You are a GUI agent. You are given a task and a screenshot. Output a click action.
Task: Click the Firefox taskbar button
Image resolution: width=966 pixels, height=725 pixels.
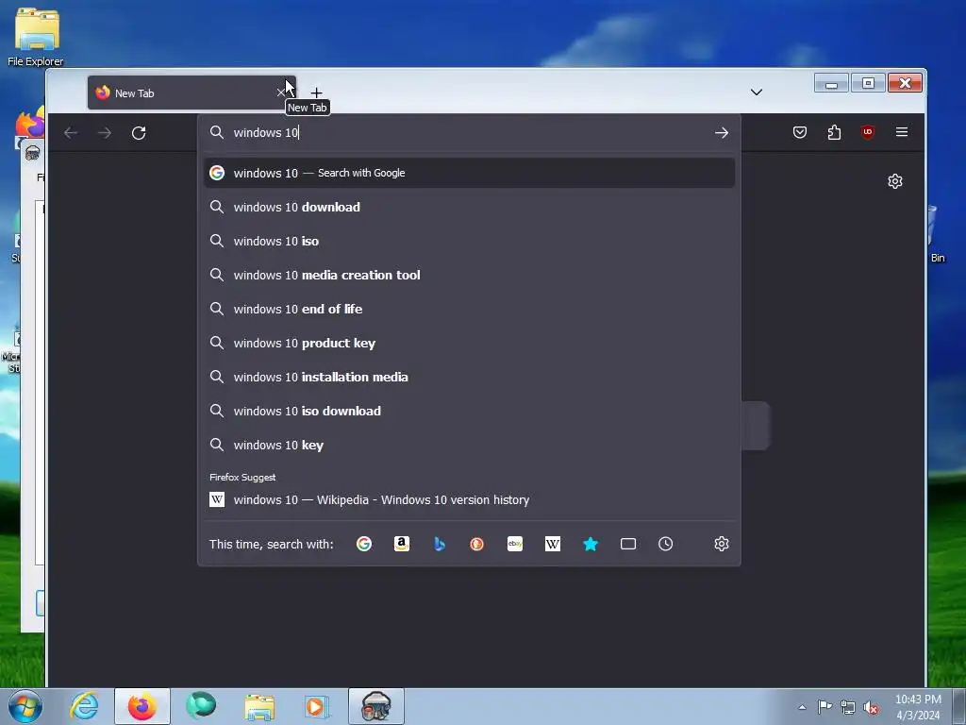click(142, 706)
